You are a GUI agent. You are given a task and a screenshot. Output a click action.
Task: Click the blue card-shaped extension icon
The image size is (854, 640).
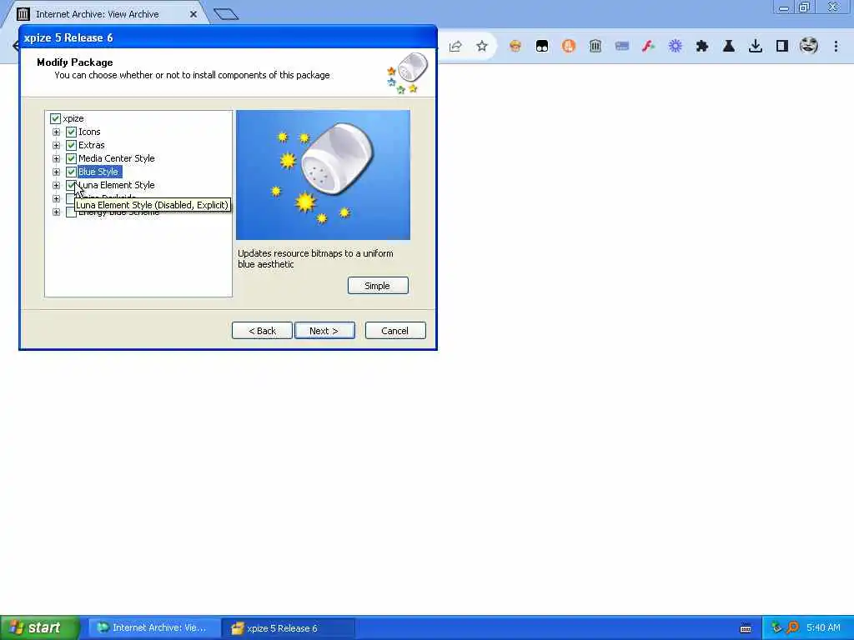pyautogui.click(x=622, y=47)
